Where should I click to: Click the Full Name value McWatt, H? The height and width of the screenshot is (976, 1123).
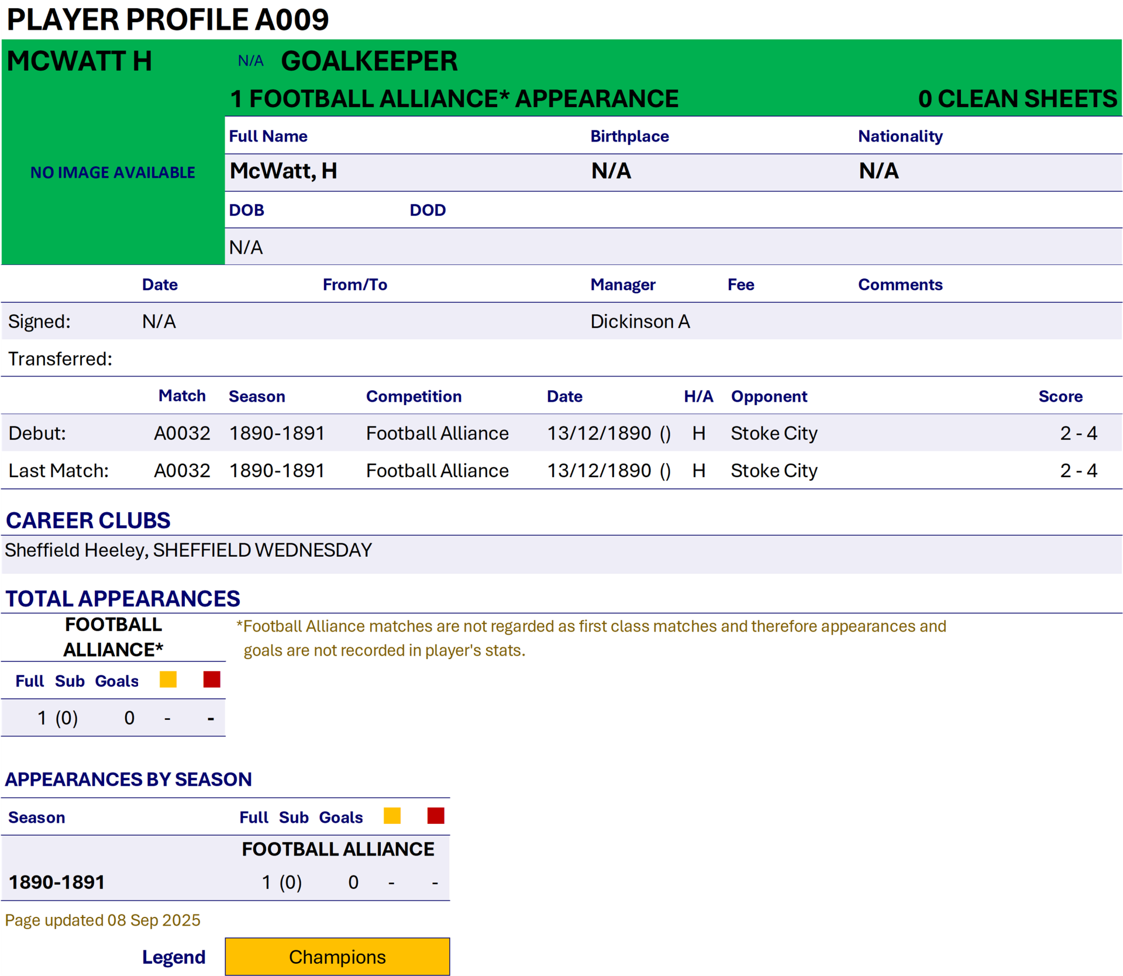pos(283,171)
